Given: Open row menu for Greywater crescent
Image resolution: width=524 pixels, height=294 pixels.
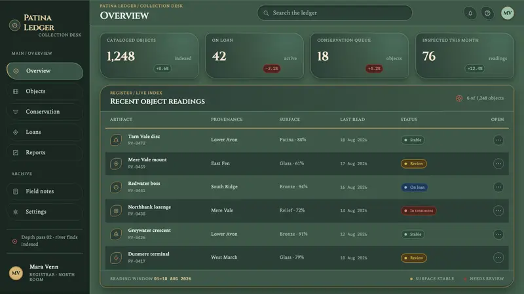Looking at the screenshot, I should [x=498, y=234].
